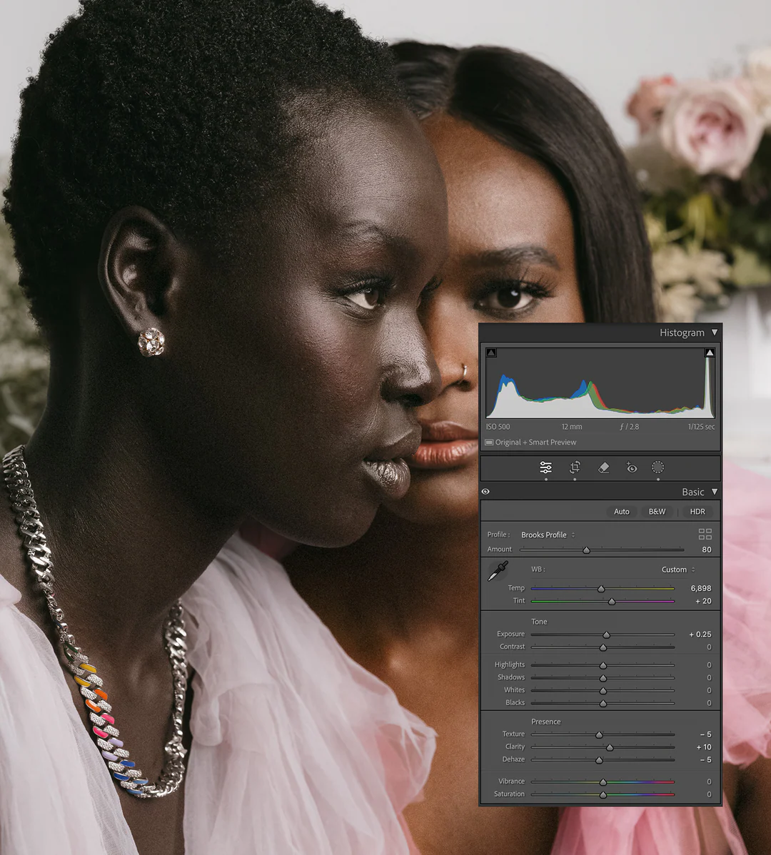
Task: Activate the Red Eye correction tool
Action: coord(631,467)
